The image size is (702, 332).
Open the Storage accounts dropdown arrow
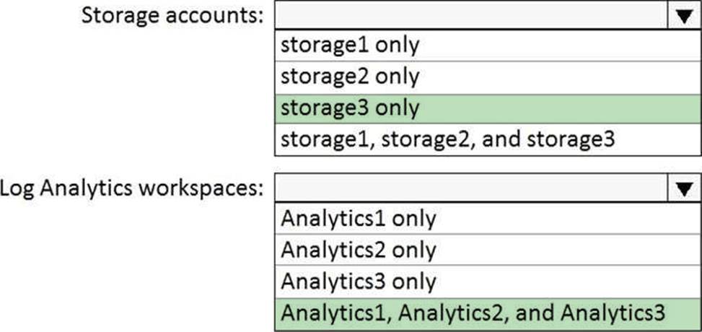click(681, 15)
